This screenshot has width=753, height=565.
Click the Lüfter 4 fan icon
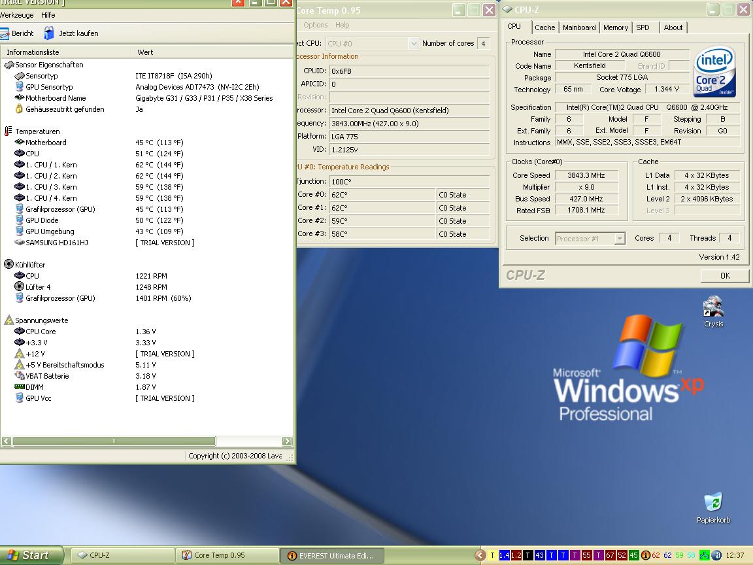click(x=19, y=287)
